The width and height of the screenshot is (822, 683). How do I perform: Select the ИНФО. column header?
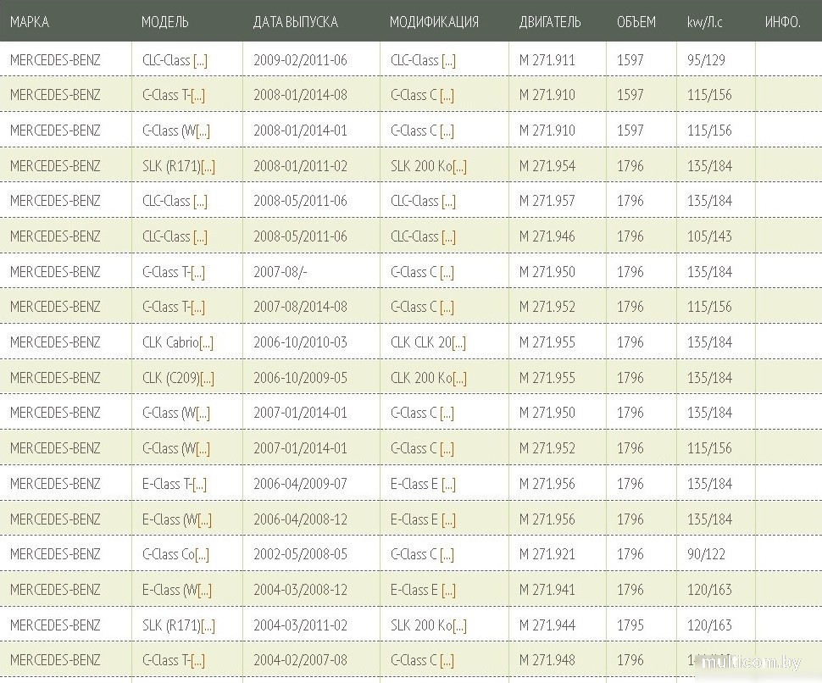tap(782, 22)
